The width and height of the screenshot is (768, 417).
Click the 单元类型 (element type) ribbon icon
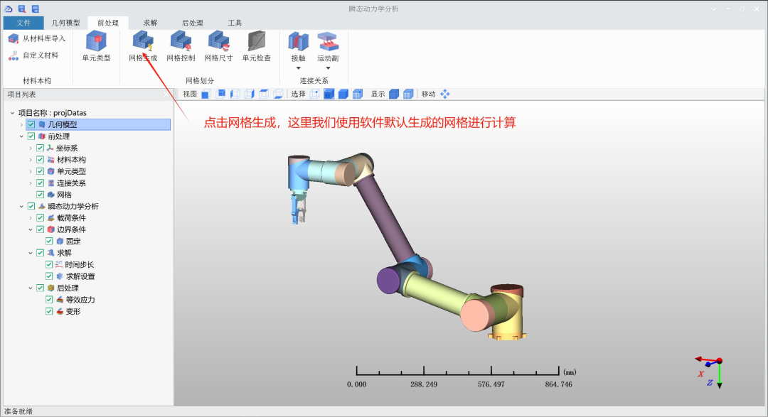pyautogui.click(x=96, y=42)
